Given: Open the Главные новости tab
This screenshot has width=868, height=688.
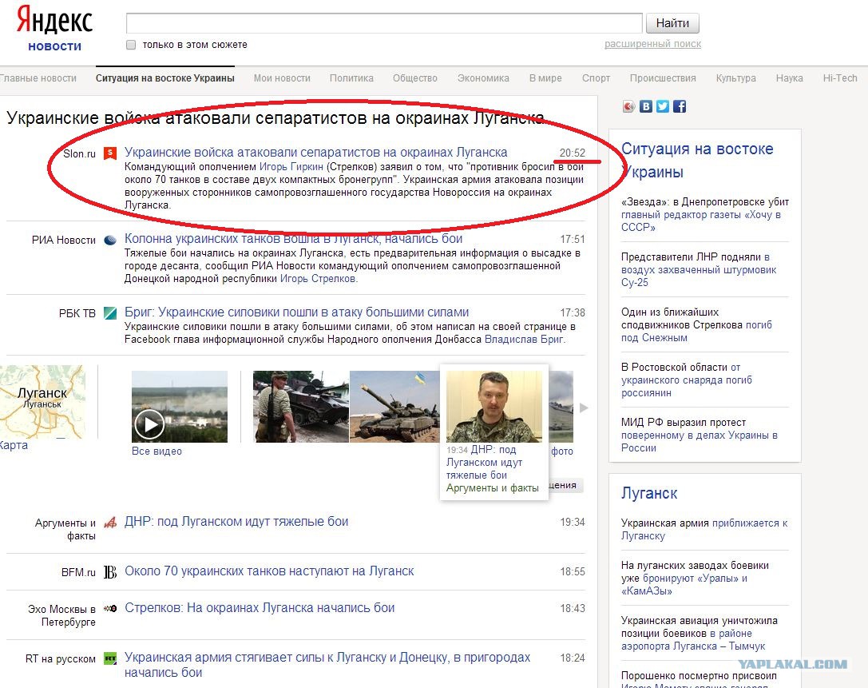Looking at the screenshot, I should pos(38,78).
